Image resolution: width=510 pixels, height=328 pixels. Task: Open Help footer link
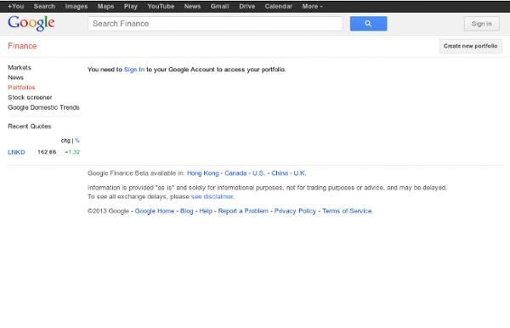coord(206,211)
